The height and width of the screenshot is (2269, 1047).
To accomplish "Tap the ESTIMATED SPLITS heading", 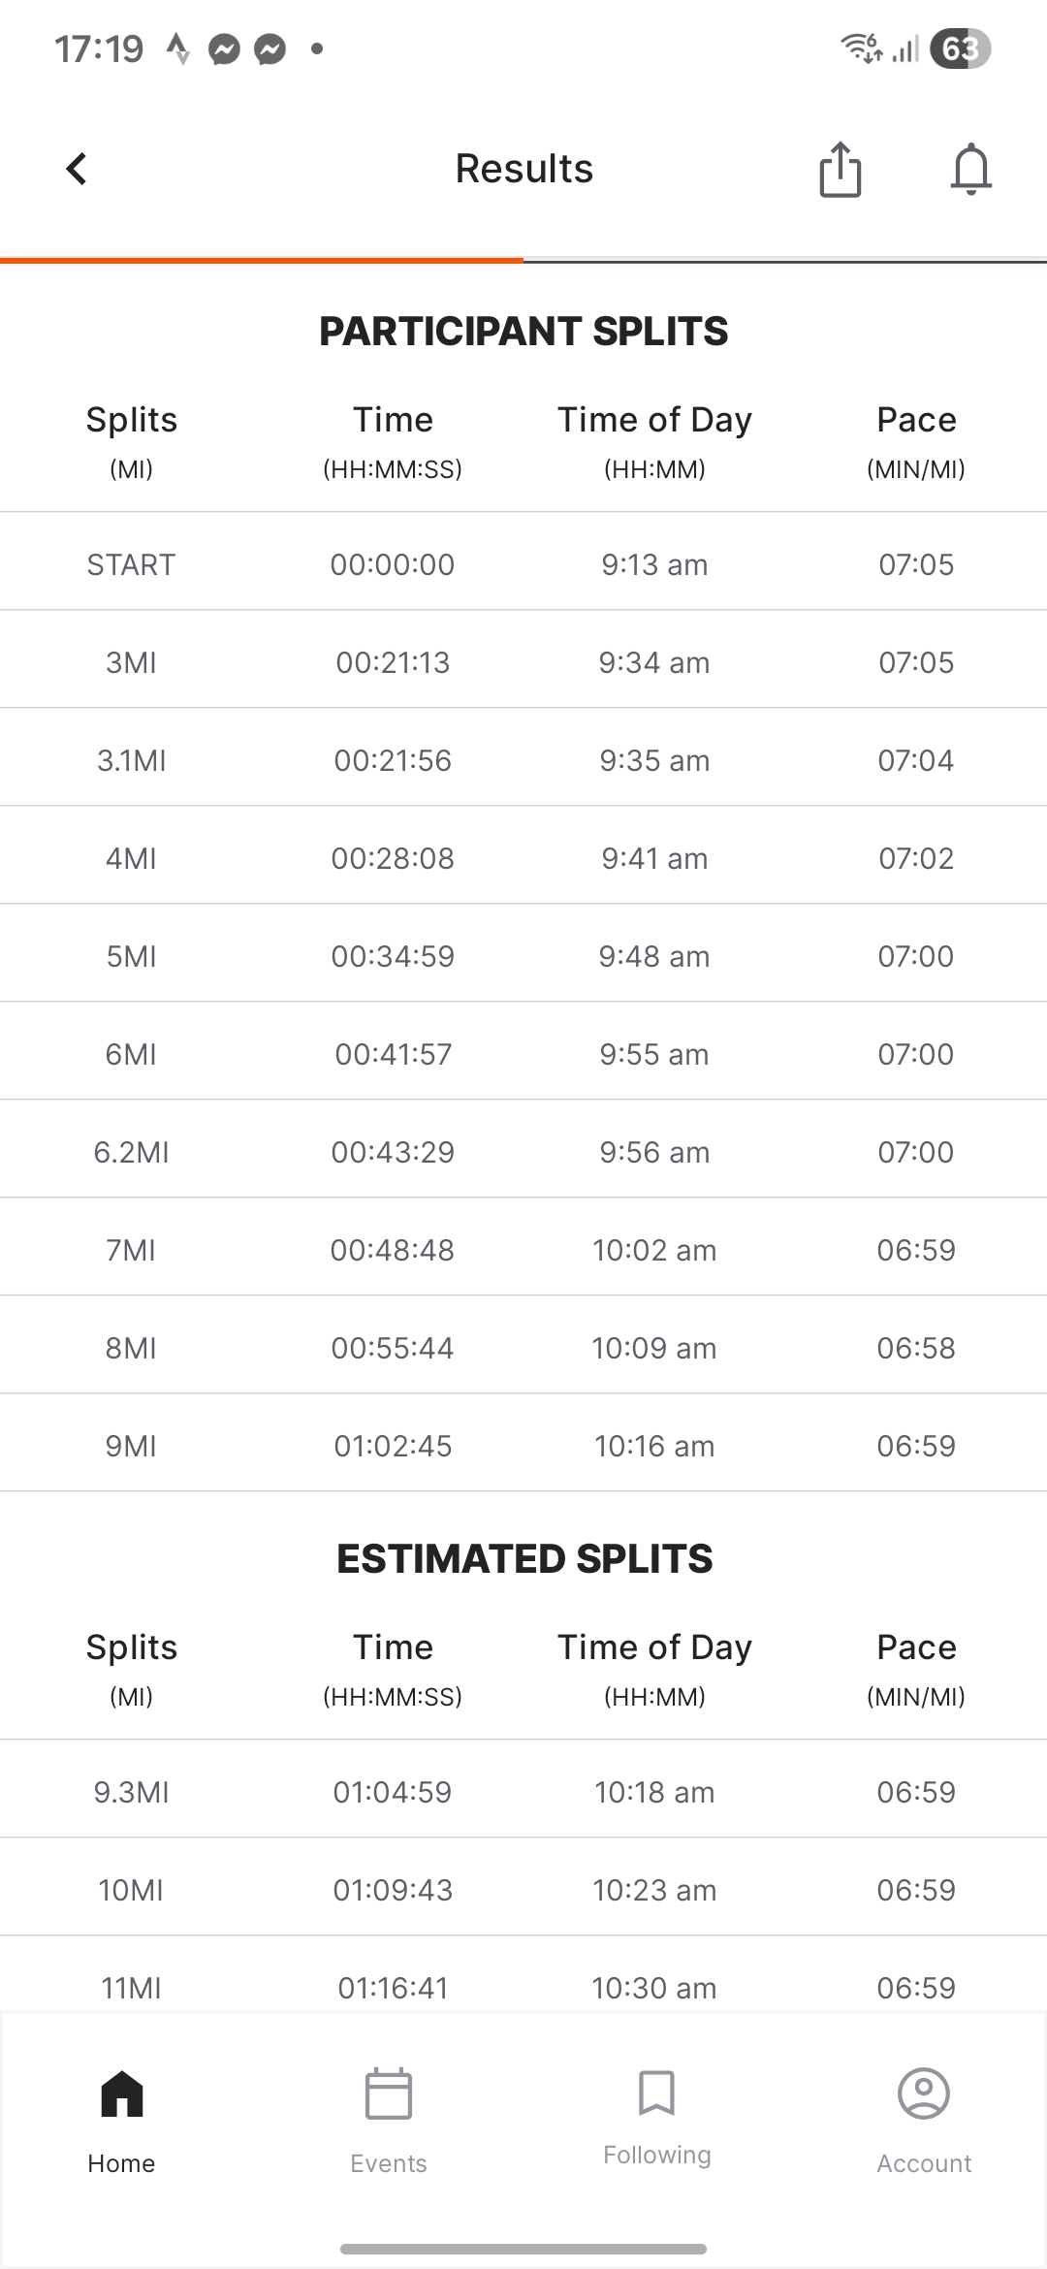I will (x=523, y=1559).
